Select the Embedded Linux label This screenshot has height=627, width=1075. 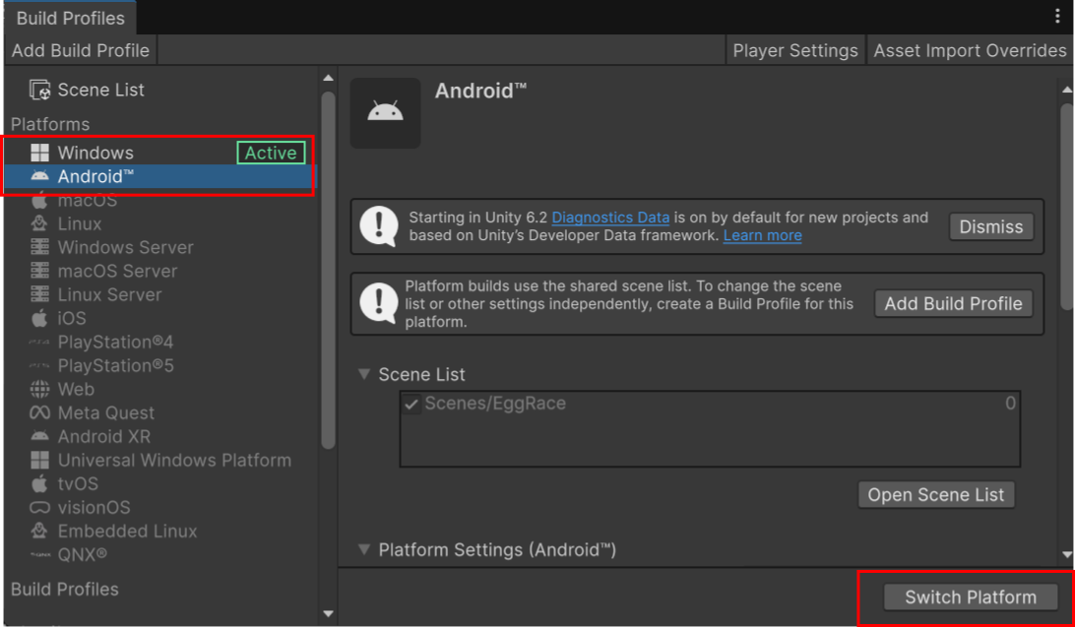128,532
